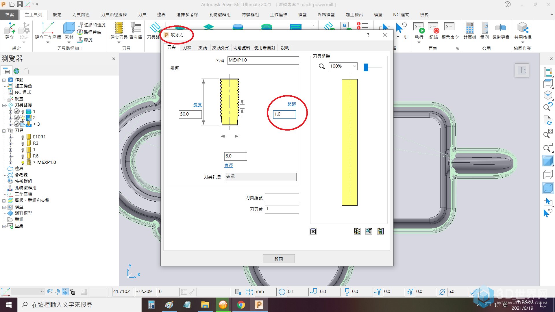This screenshot has height=312, width=555.
Task: Click the 關閉 button in the dialog
Action: click(x=279, y=259)
